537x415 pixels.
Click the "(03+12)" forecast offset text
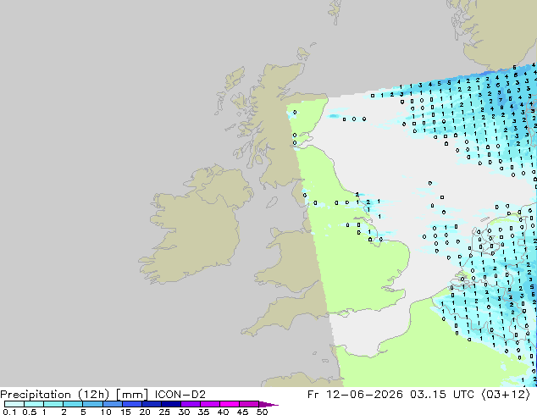pos(506,395)
